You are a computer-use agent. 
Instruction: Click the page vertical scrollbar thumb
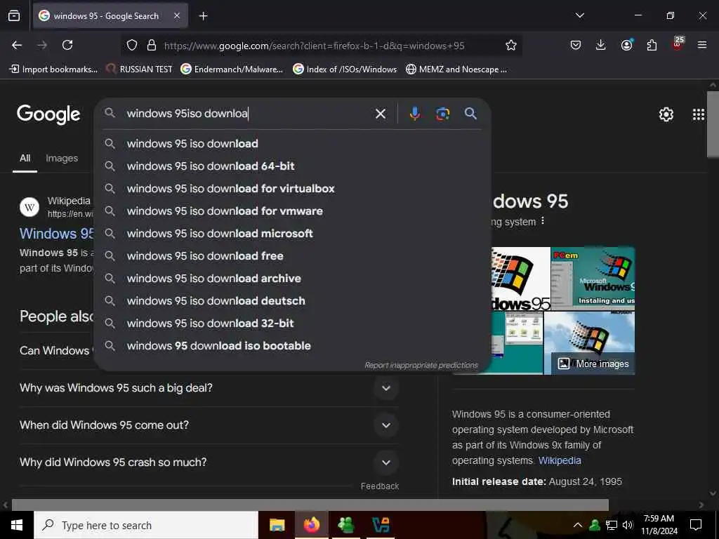[713, 124]
